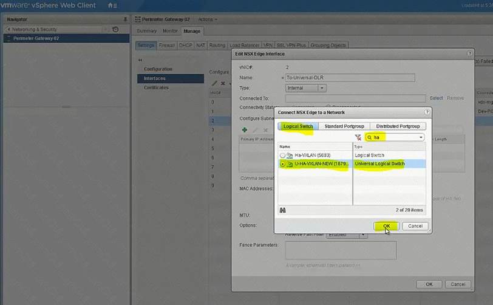493x305 pixels.
Task: Switch to the Standard Portgroup tab
Action: 343,126
